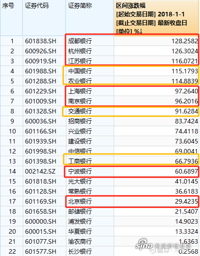Click stock code 601398.SH
Viewport: 200px width, 256px height.
[41, 161]
